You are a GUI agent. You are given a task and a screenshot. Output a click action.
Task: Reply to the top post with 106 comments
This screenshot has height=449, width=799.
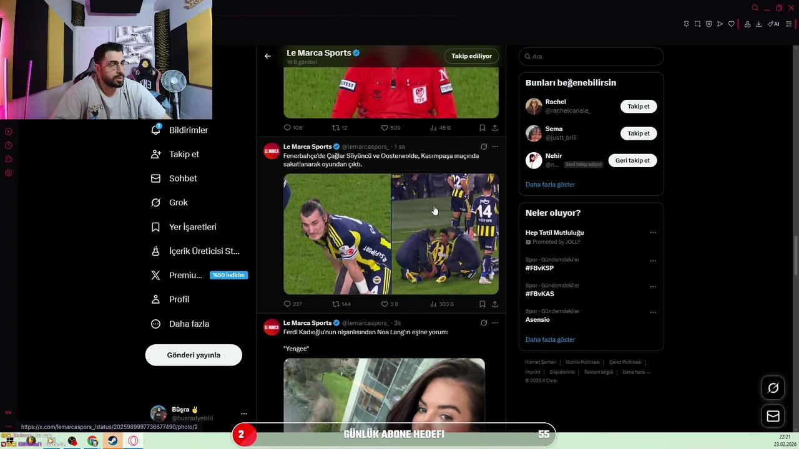pos(293,128)
